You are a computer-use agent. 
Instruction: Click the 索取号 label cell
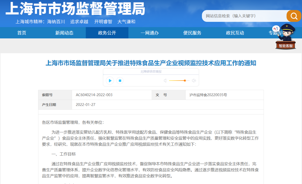[x=55, y=95]
